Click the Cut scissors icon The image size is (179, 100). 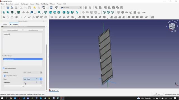tap(21, 7)
